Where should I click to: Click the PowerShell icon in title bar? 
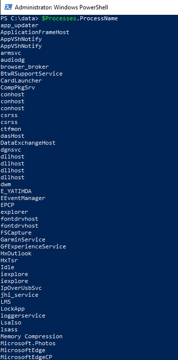[x=8, y=7]
